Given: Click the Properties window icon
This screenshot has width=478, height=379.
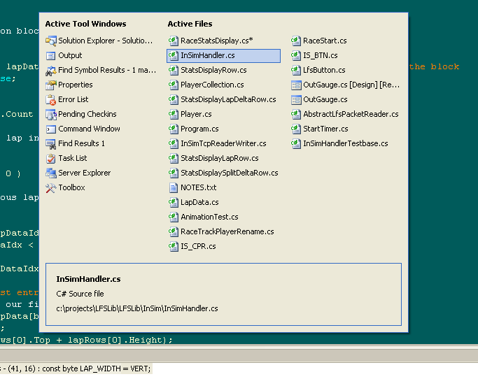Looking at the screenshot, I should 50,85.
